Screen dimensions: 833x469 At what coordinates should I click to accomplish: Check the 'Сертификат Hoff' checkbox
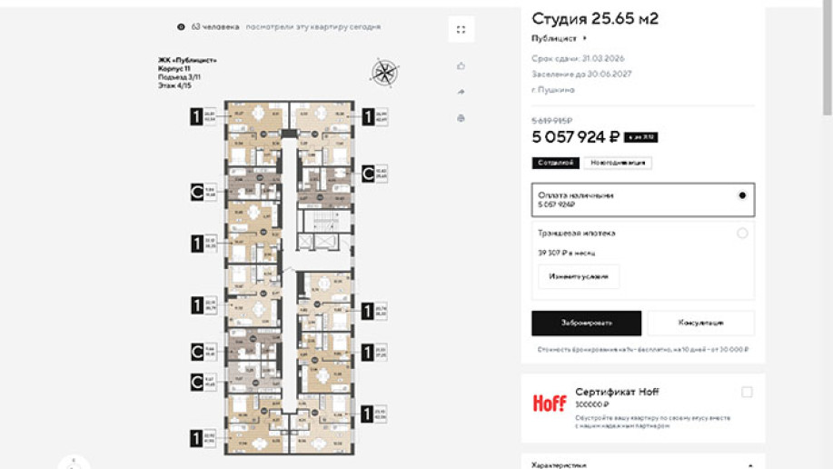pyautogui.click(x=747, y=393)
